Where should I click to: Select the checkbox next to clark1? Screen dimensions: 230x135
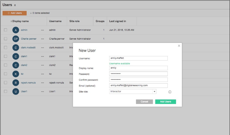(x=5, y=56)
